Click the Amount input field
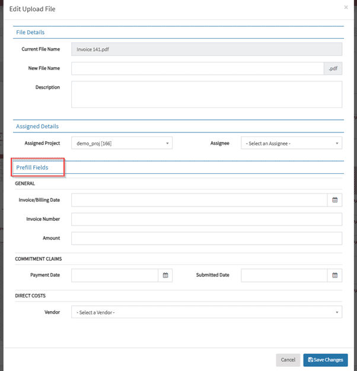 pyautogui.click(x=206, y=238)
